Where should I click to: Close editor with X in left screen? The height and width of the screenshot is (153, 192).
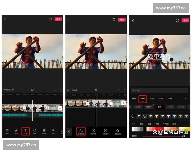5,19
